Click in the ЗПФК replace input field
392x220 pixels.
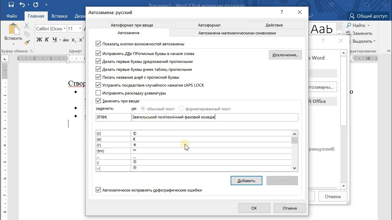(x=113, y=117)
